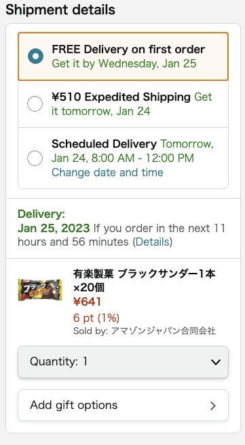Click the right chevron in gift options
245x445 pixels.
213,406
